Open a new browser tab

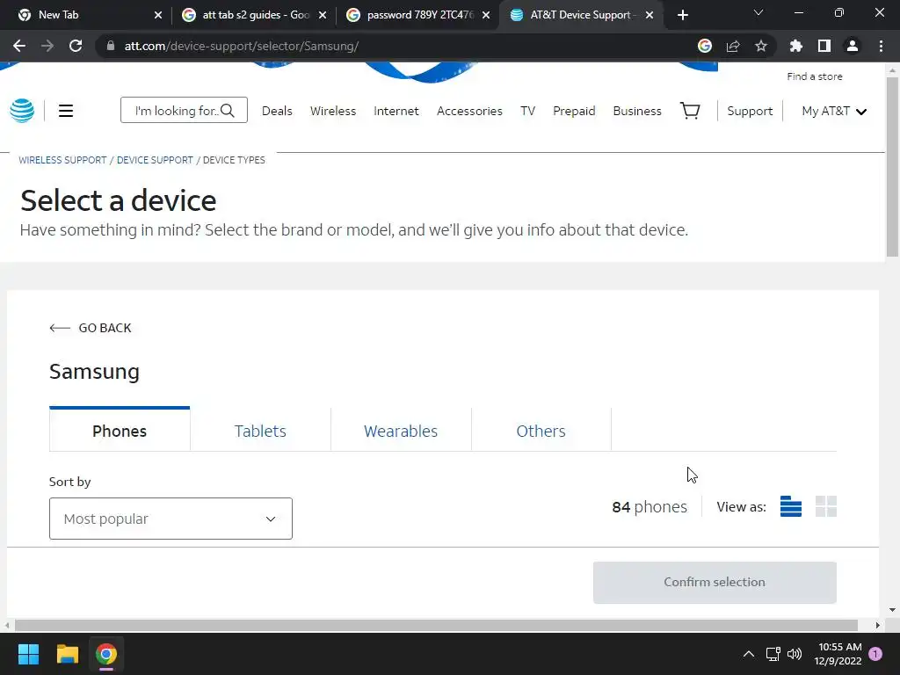pyautogui.click(x=682, y=15)
